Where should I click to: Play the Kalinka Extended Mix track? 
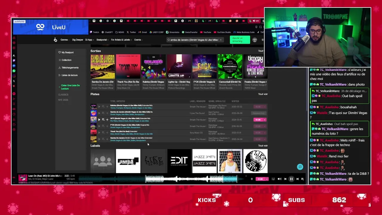pyautogui.click(x=99, y=107)
